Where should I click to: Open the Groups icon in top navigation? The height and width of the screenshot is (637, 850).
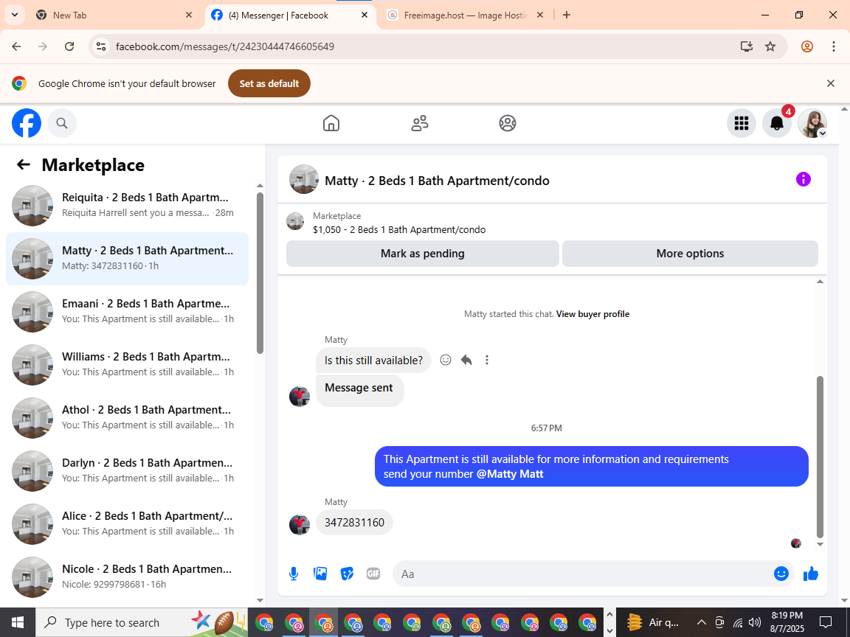508,123
